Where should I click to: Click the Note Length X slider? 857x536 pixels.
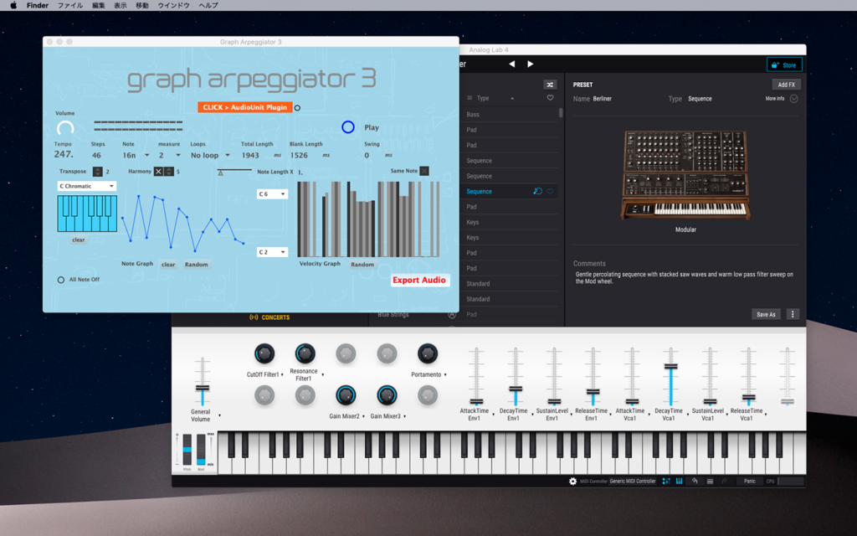pos(234,171)
